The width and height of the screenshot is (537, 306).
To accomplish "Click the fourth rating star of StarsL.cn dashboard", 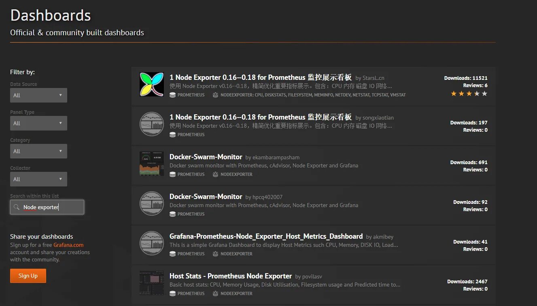I will click(x=477, y=94).
